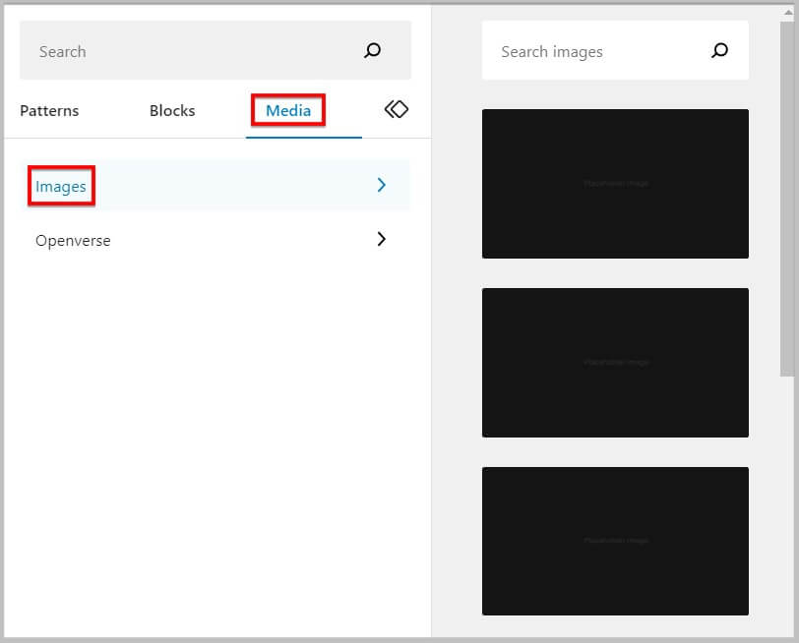Expand the Openverse category chevron arrow
The image size is (799, 643).
(x=382, y=239)
